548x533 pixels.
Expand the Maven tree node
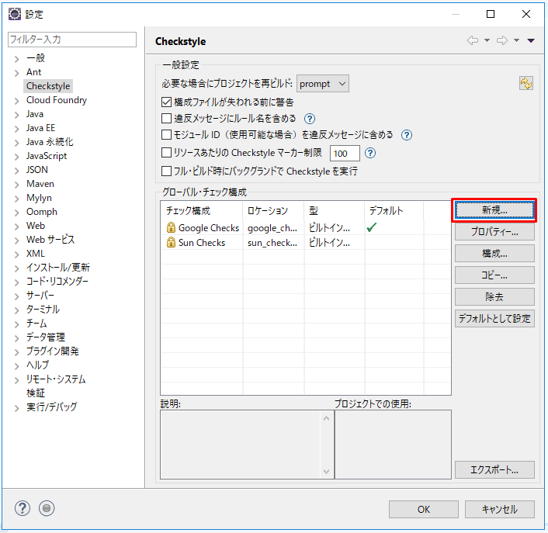click(16, 185)
